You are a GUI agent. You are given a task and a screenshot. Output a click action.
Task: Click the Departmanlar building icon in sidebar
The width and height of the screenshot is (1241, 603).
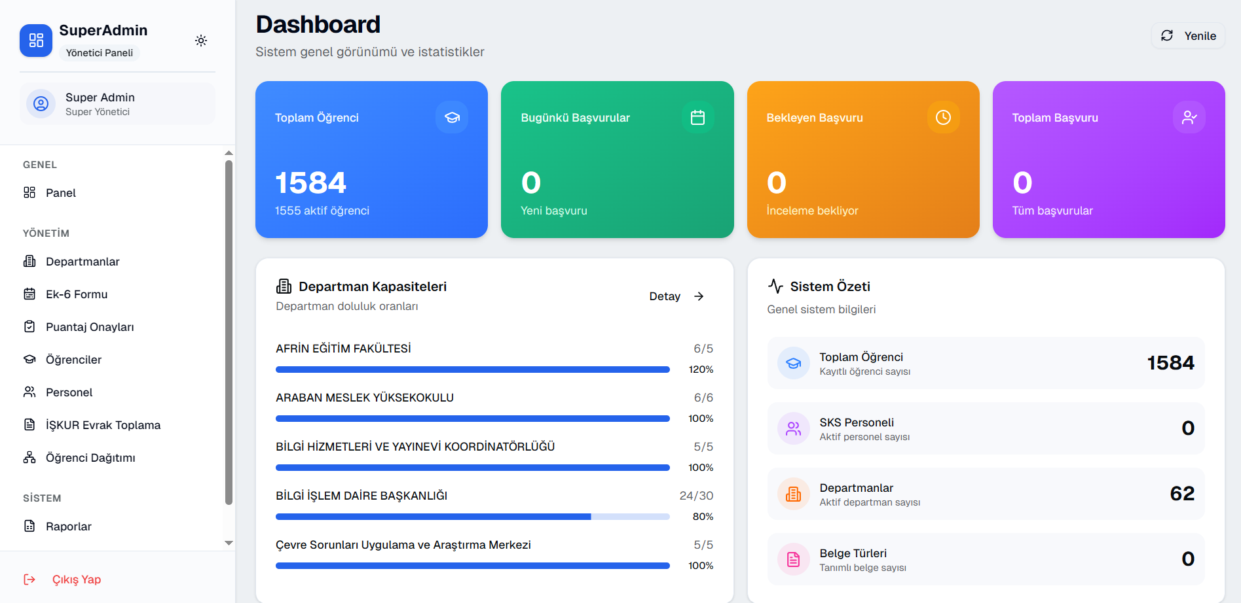pyautogui.click(x=29, y=261)
